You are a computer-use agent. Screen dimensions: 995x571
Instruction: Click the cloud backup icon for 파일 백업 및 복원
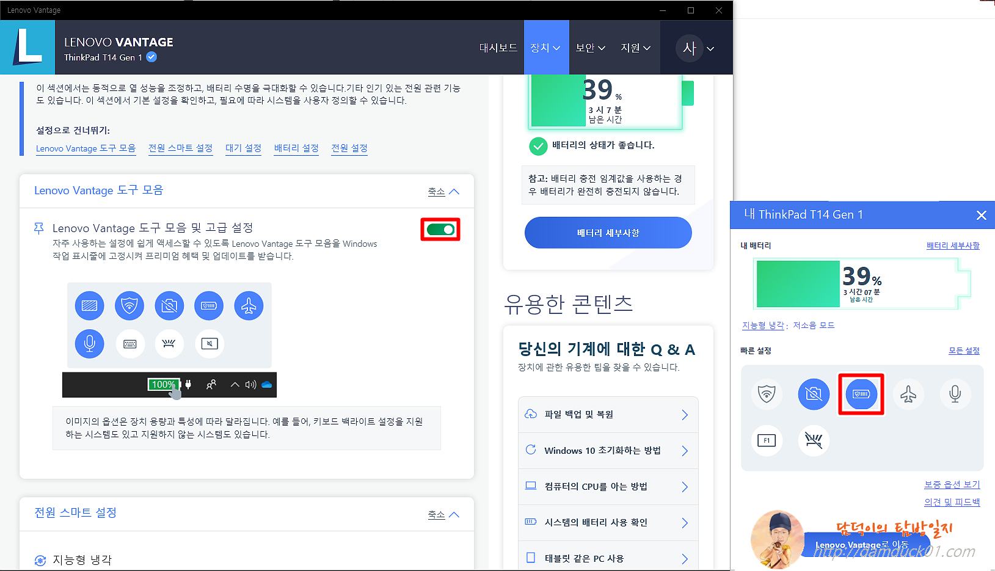[531, 414]
